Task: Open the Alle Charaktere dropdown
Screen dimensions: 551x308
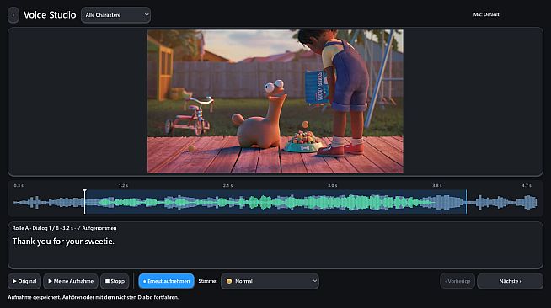Action: (x=116, y=15)
